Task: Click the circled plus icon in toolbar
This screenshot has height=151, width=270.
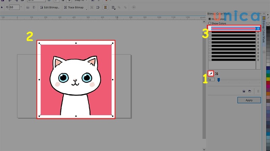Action: pos(134,7)
